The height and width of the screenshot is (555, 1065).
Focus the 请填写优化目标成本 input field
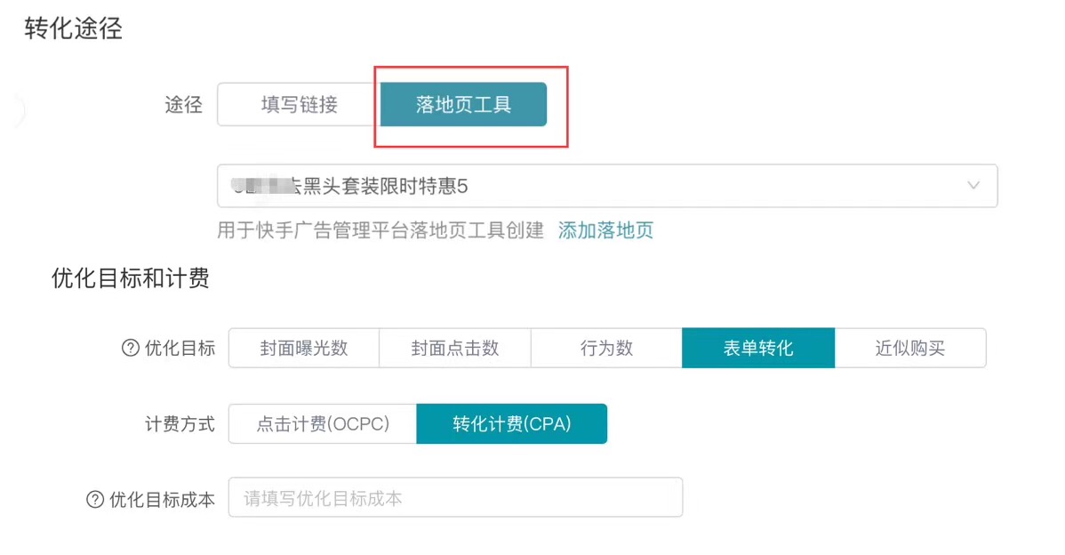point(455,498)
